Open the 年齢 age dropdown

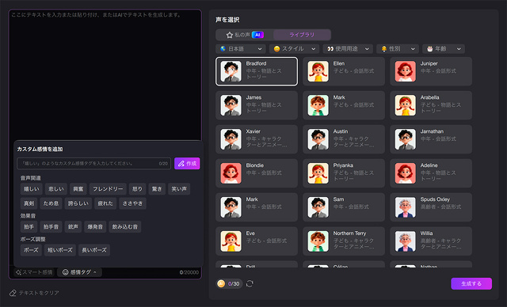(444, 49)
